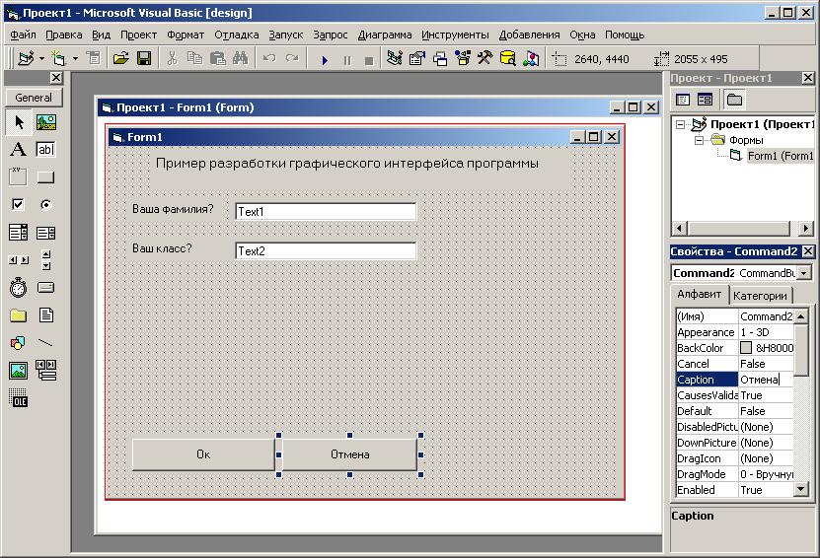Viewport: 820px width, 558px height.
Task: Open Project Explorer from the toolbar
Action: point(395,59)
